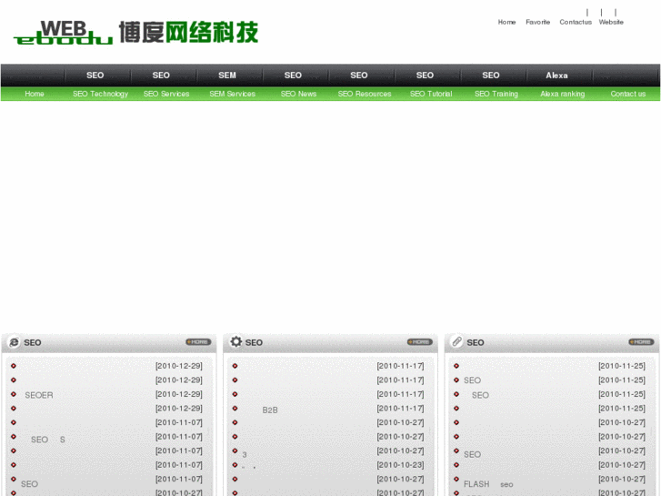
Task: Open the FLASH seo article link
Action: coord(488,484)
